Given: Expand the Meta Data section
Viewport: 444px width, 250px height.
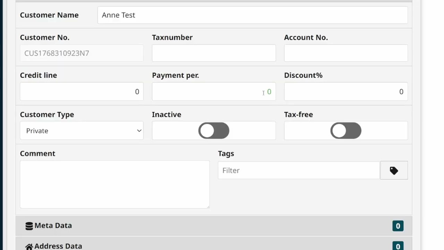Looking at the screenshot, I should tap(214, 226).
